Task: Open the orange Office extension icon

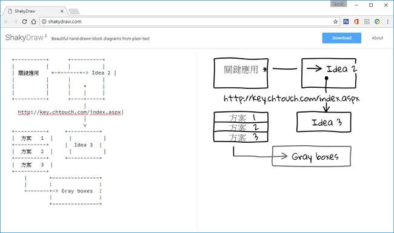Action: [356, 22]
